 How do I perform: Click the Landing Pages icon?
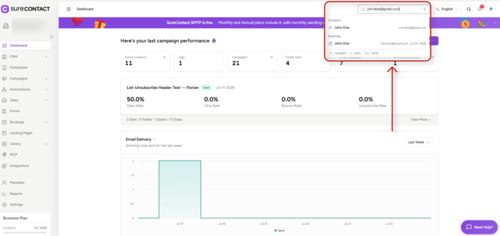point(5,133)
